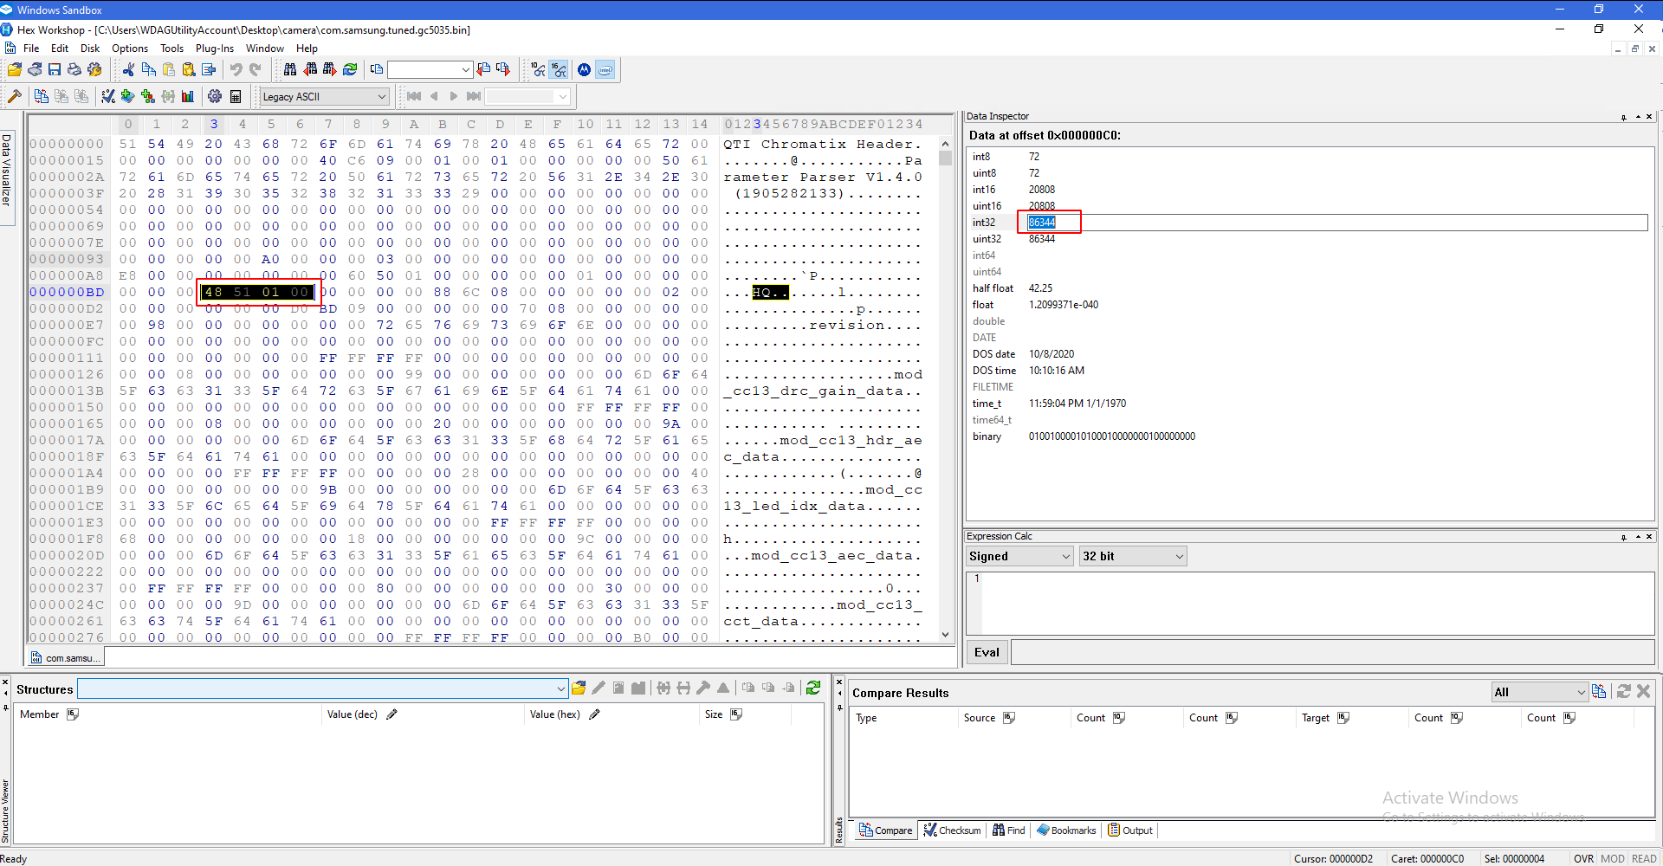Click float value 1.2099371e-040
This screenshot has width=1663, height=866.
pos(1063,305)
